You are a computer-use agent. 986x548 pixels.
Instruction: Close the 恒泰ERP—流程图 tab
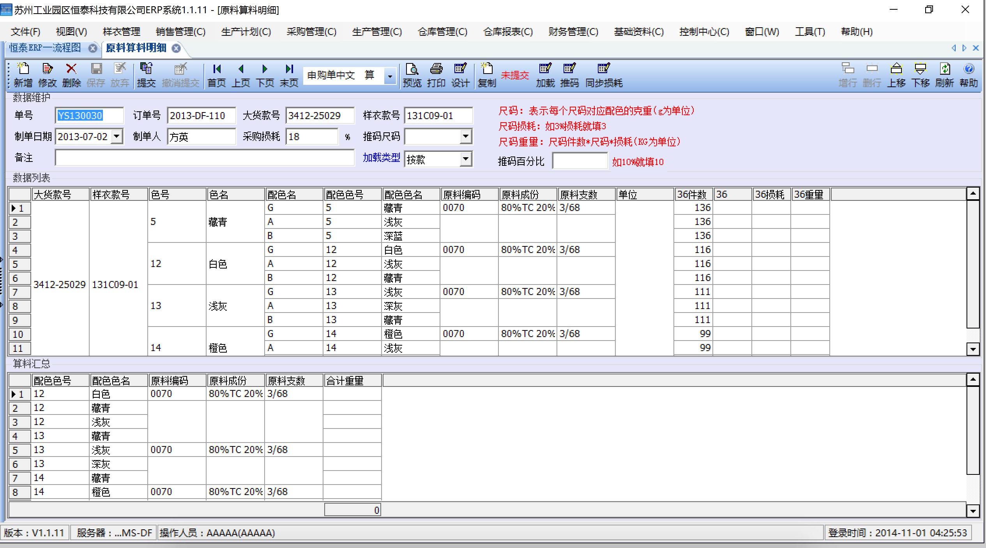[92, 48]
